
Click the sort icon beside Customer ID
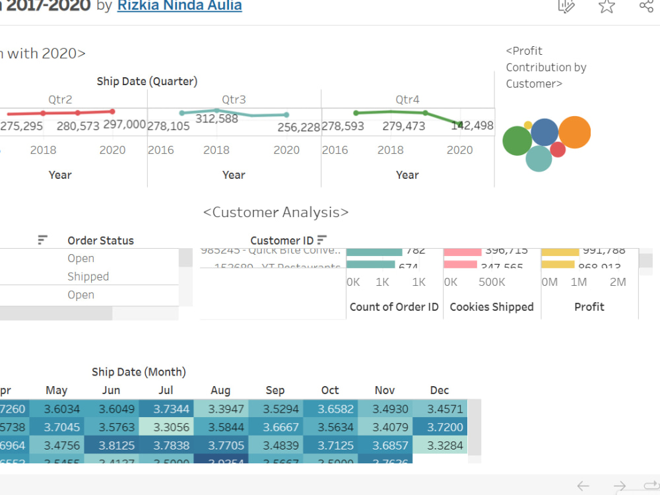tap(322, 240)
